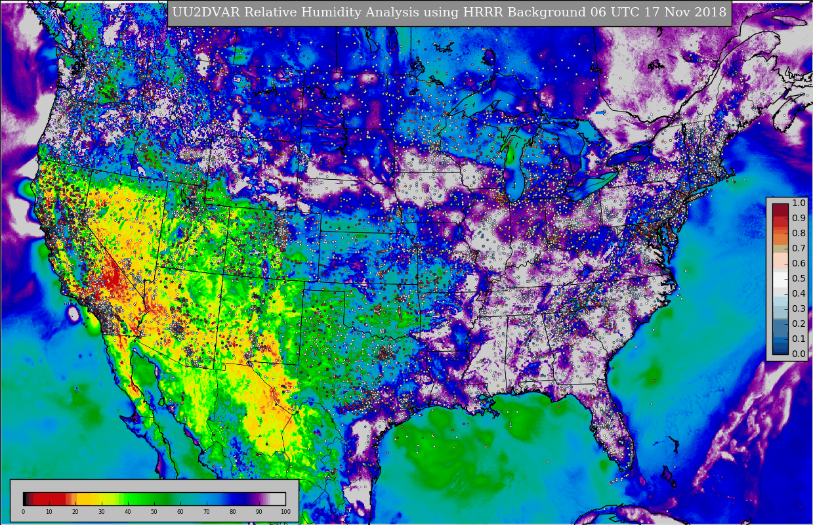Click the 80 tick label on humidity colorbar
The image size is (813, 525).
point(233,512)
